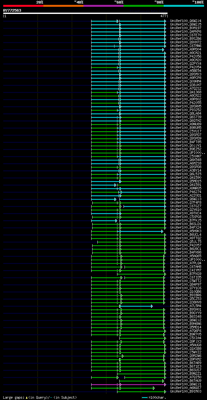Click the purple ~60% identity legend segment
Viewport: 207px width, 400px height.
pyautogui.click(x=103, y=6)
